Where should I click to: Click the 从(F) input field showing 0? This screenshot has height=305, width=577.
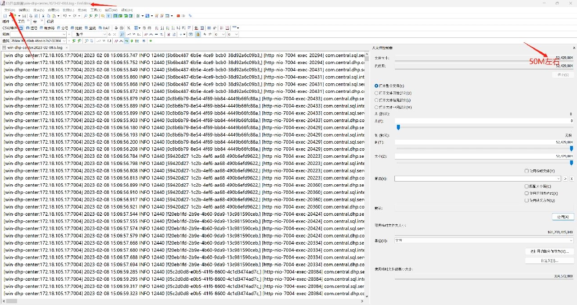485,121
